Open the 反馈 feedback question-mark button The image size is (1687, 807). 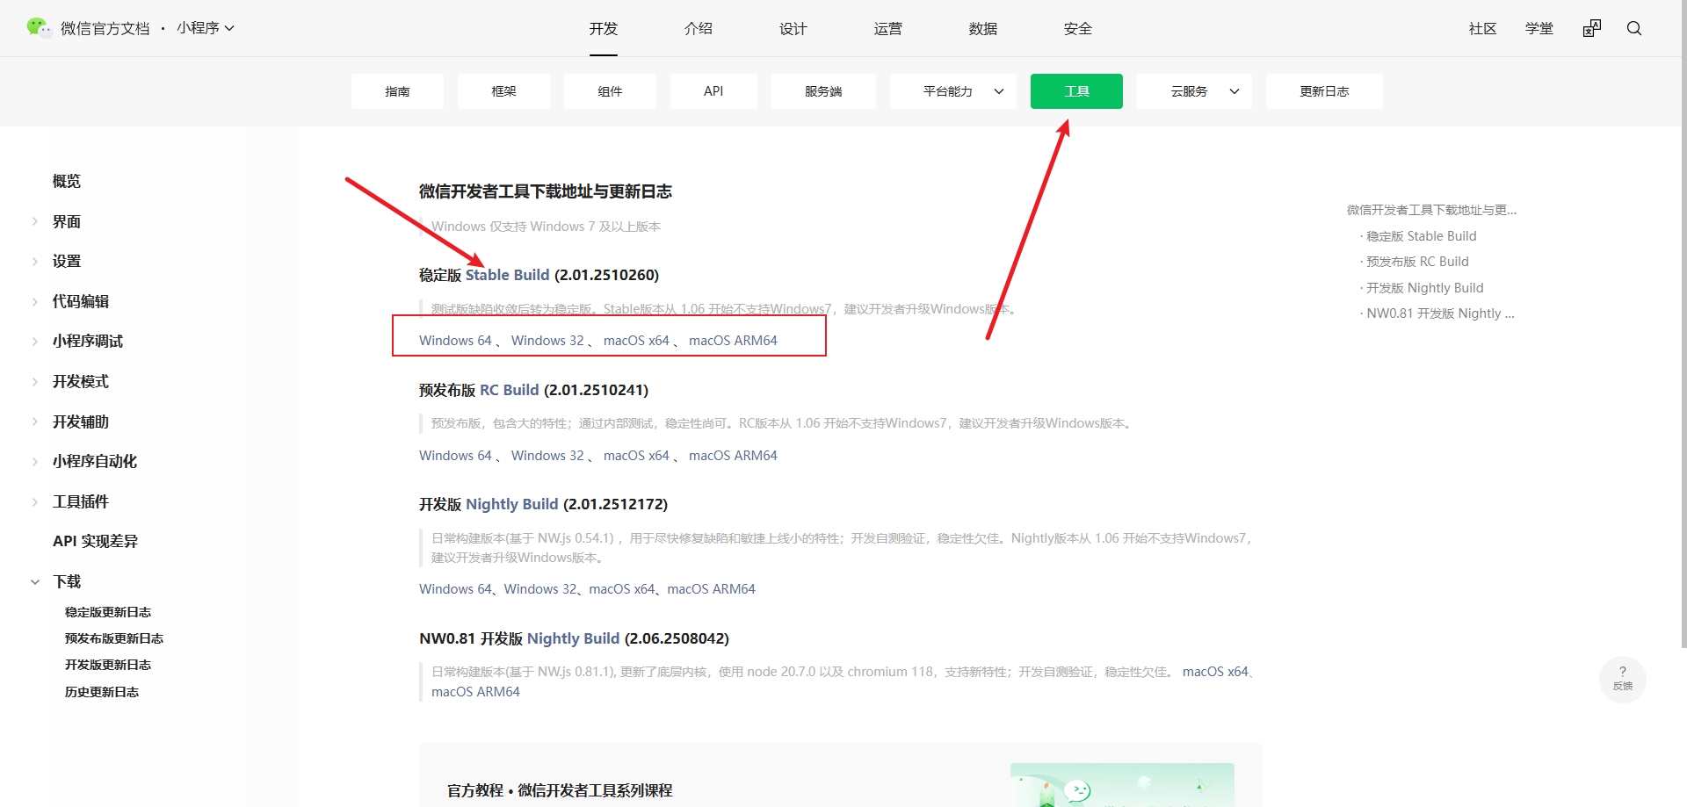click(x=1623, y=679)
